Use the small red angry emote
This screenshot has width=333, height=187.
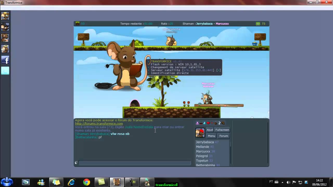pyautogui.click(x=212, y=123)
